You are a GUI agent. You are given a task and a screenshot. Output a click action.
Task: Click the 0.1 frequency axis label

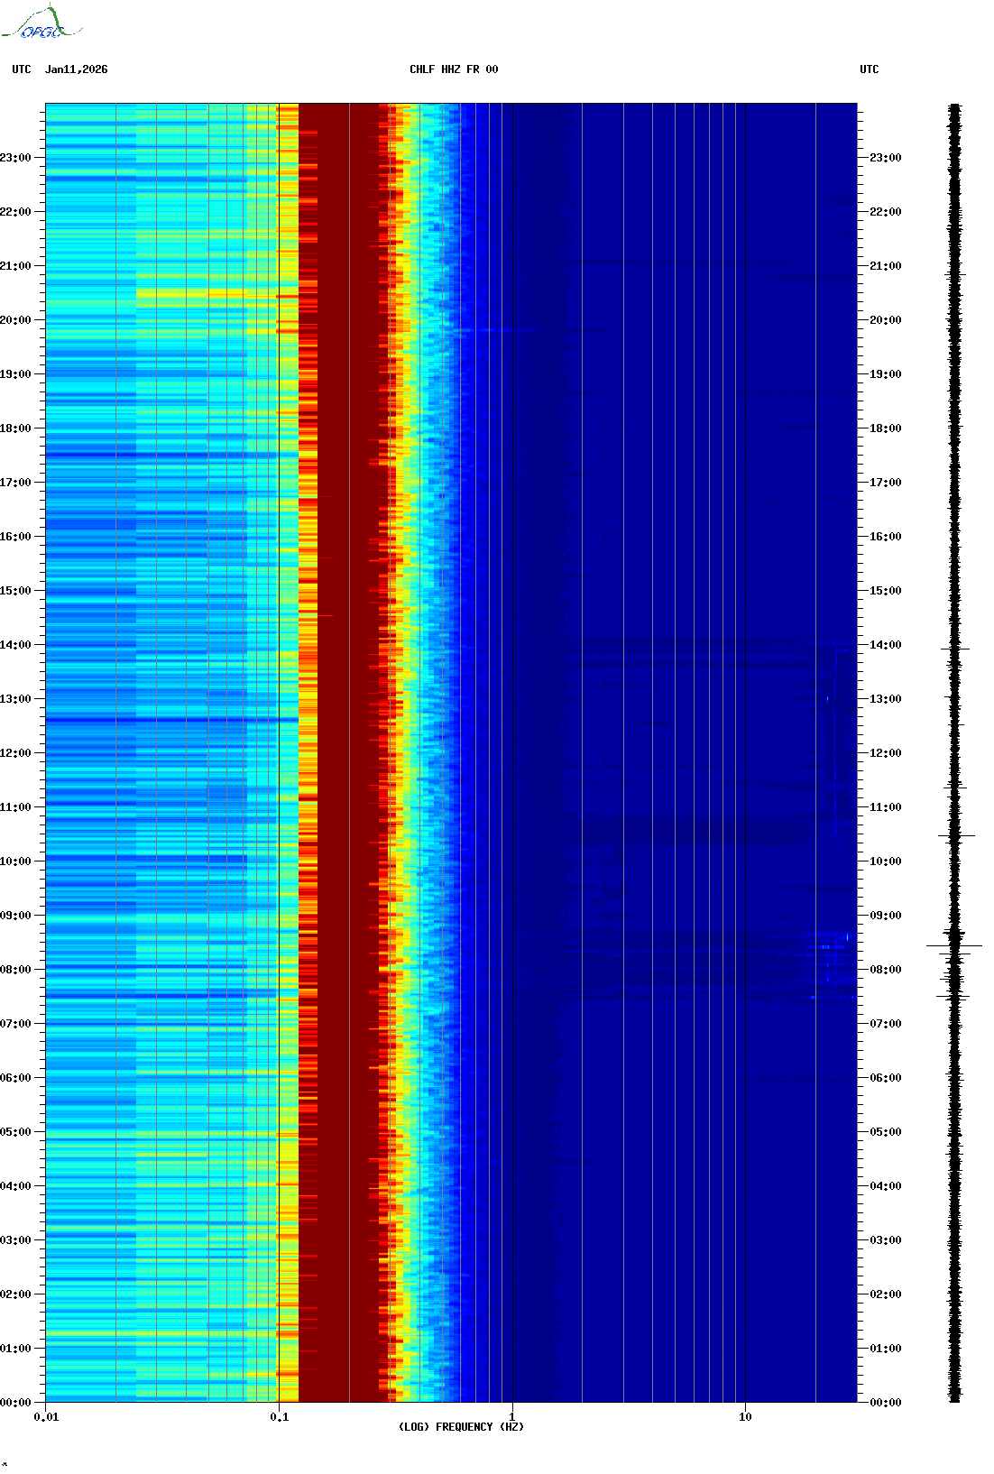pos(279,1417)
